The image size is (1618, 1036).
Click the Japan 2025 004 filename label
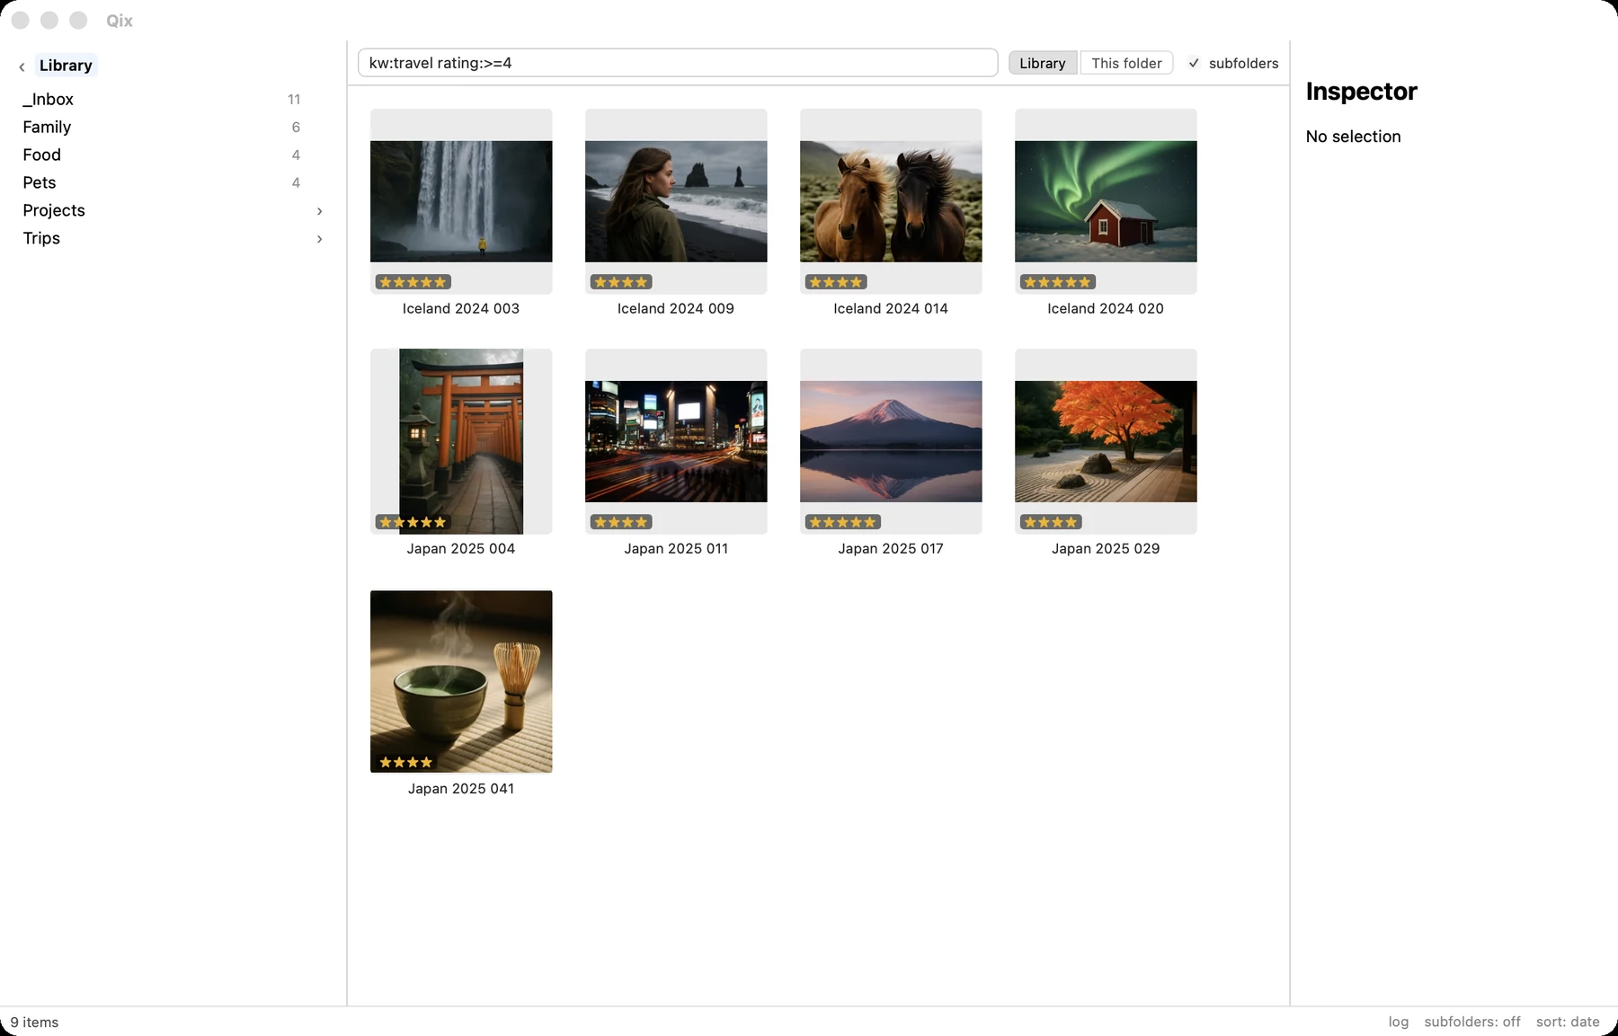(461, 548)
